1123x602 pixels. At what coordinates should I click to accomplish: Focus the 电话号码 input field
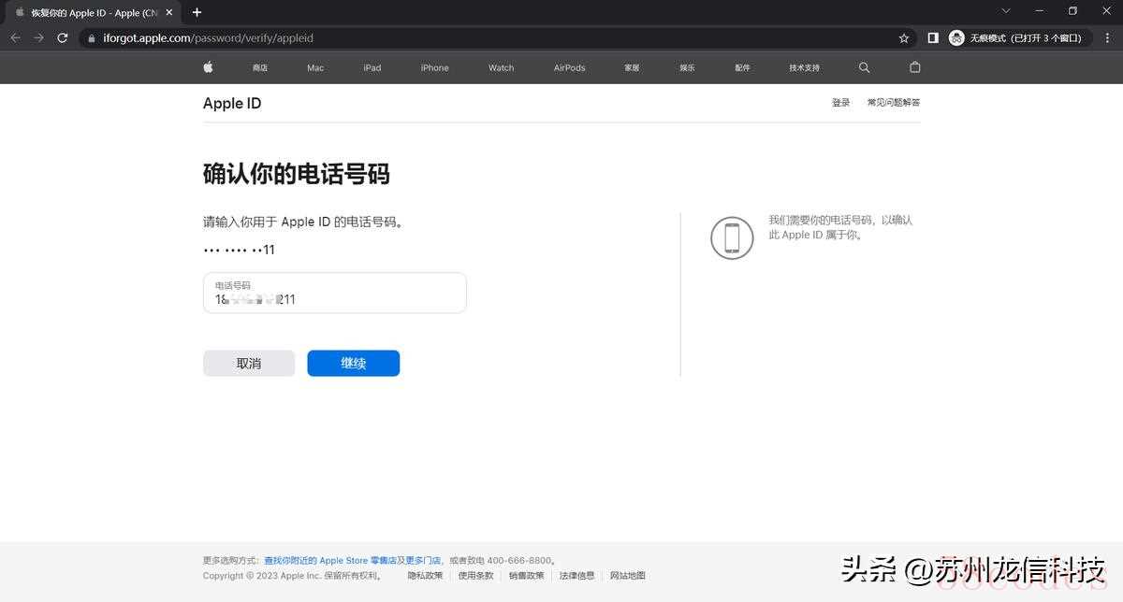tap(334, 293)
